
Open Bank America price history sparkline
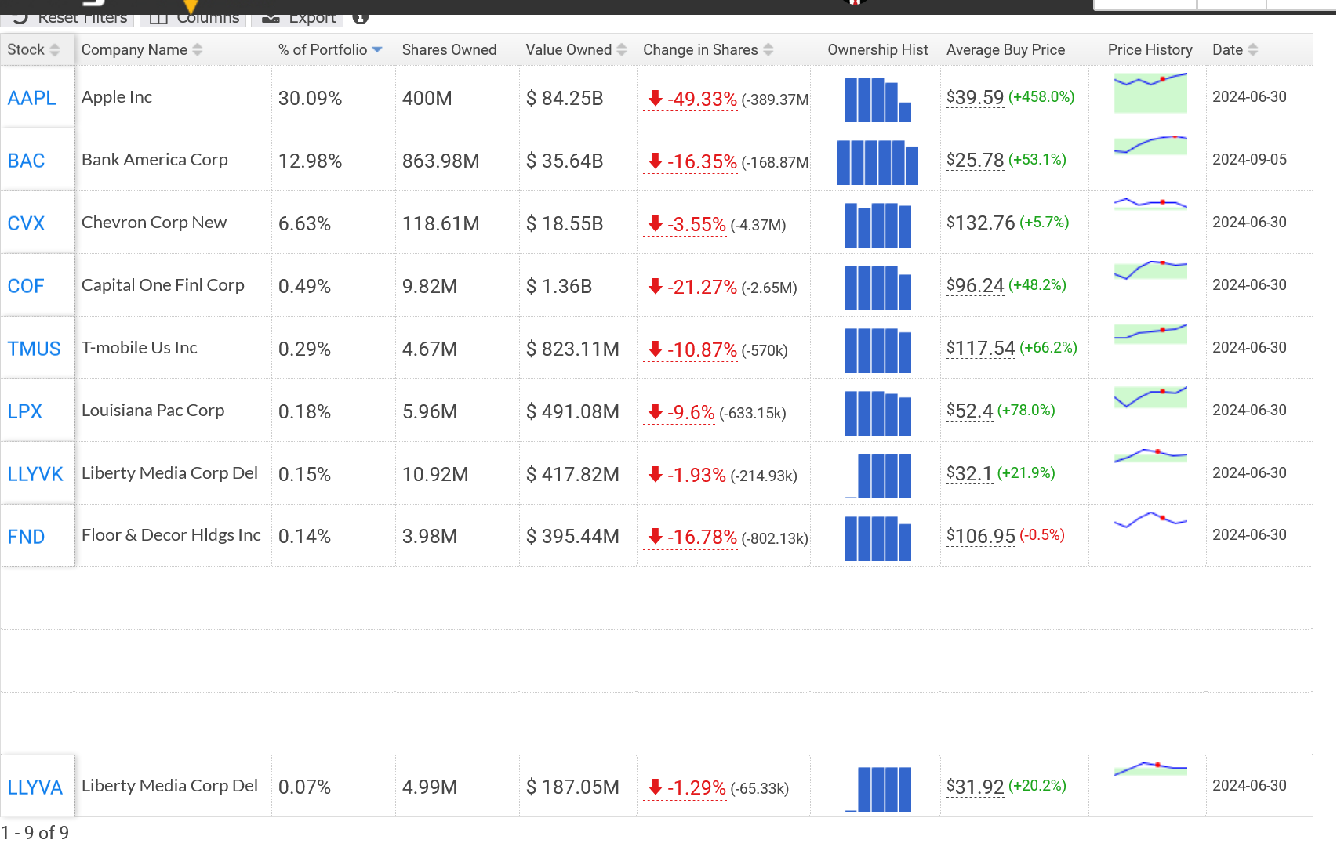pos(1150,145)
